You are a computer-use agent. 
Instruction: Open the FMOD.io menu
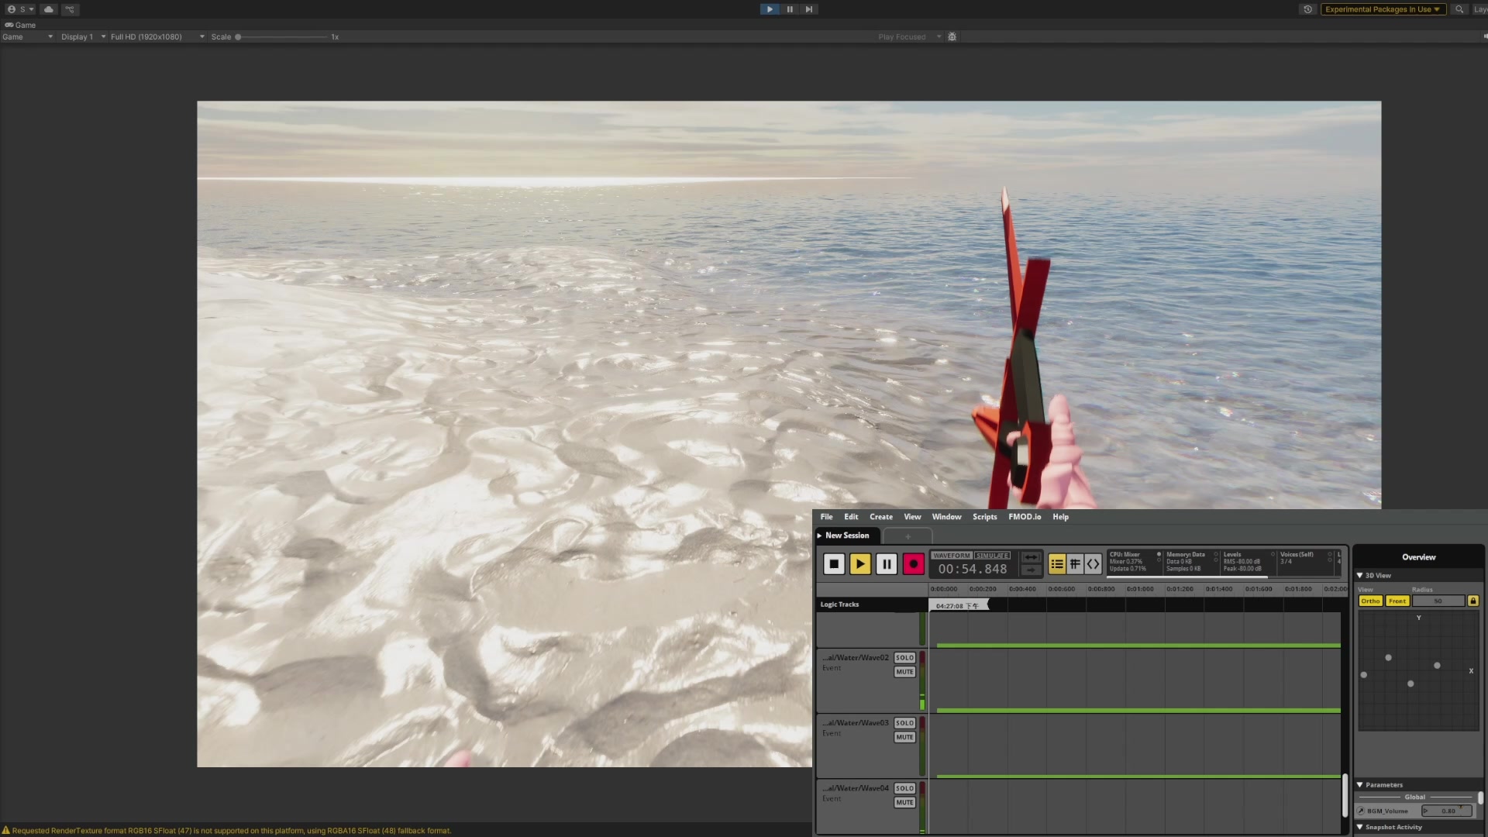(1025, 517)
